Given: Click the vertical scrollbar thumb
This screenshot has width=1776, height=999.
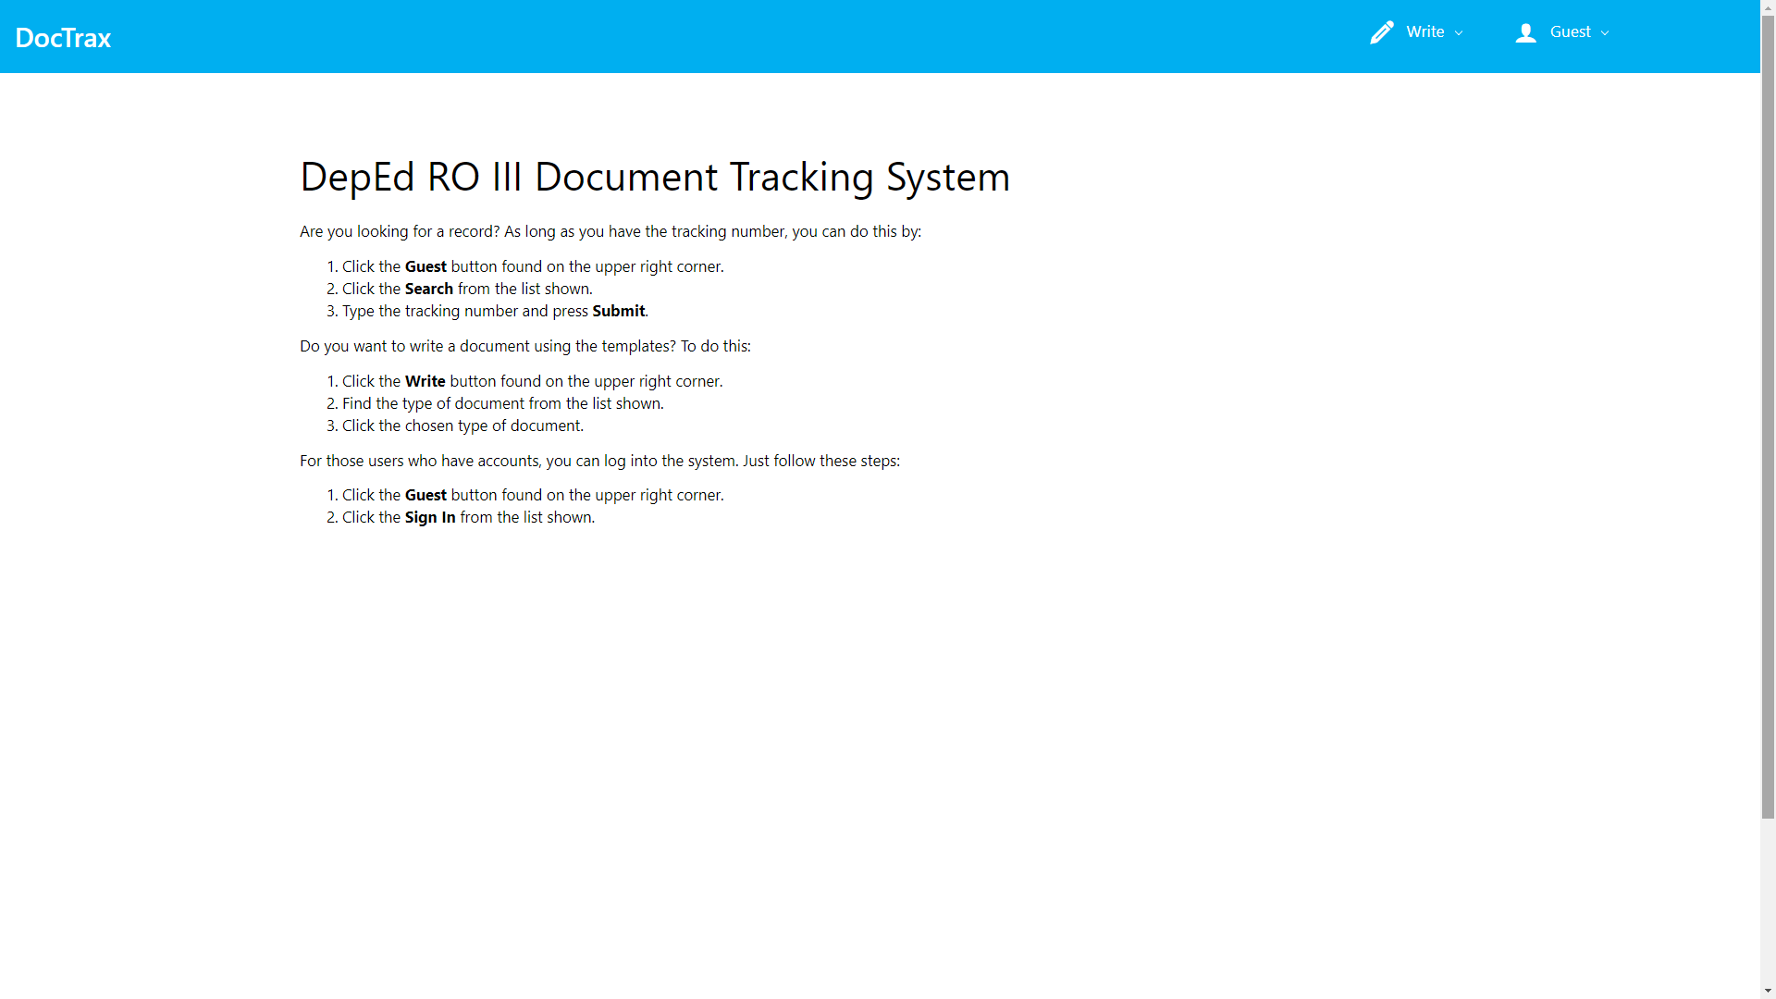Looking at the screenshot, I should [x=1768, y=416].
